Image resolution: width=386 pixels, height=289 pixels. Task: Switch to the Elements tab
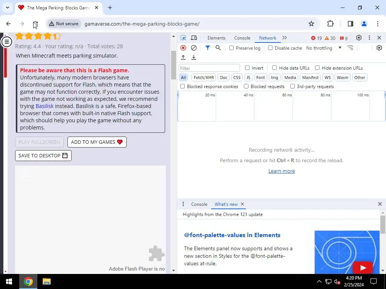coord(216,38)
